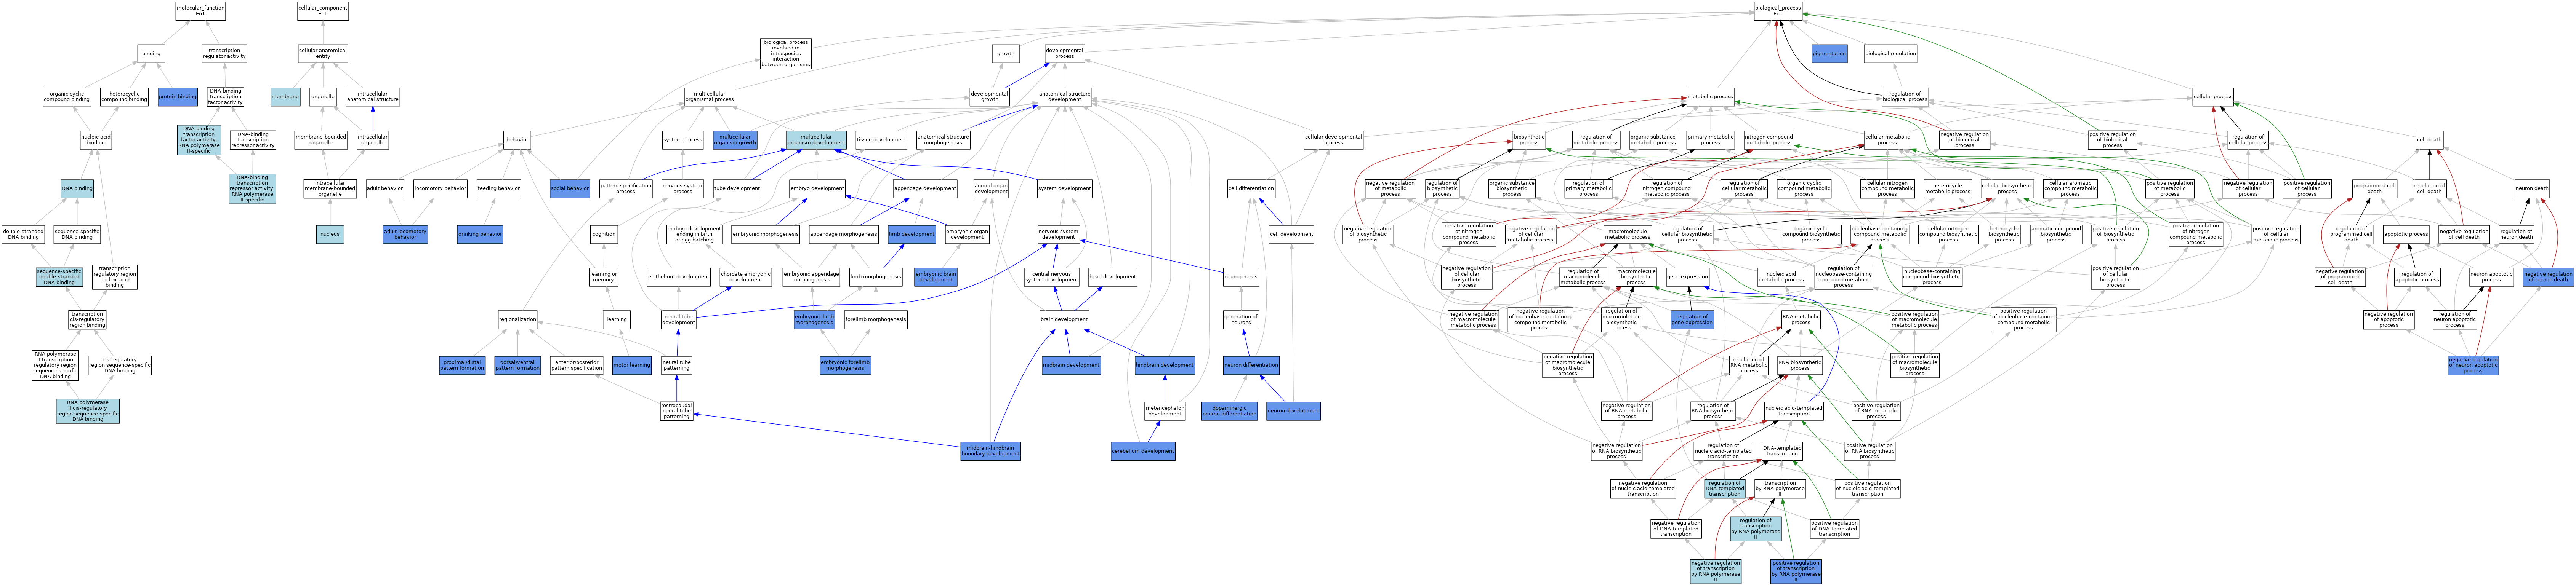Viewport: 2576px width, 586px height.
Task: Select the 'locomotory behavior' node
Action: 440,188
